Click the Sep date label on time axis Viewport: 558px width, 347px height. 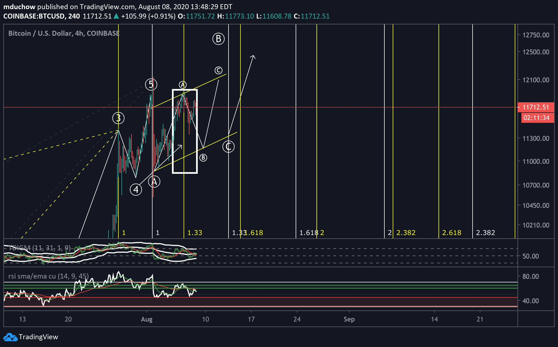click(x=349, y=319)
